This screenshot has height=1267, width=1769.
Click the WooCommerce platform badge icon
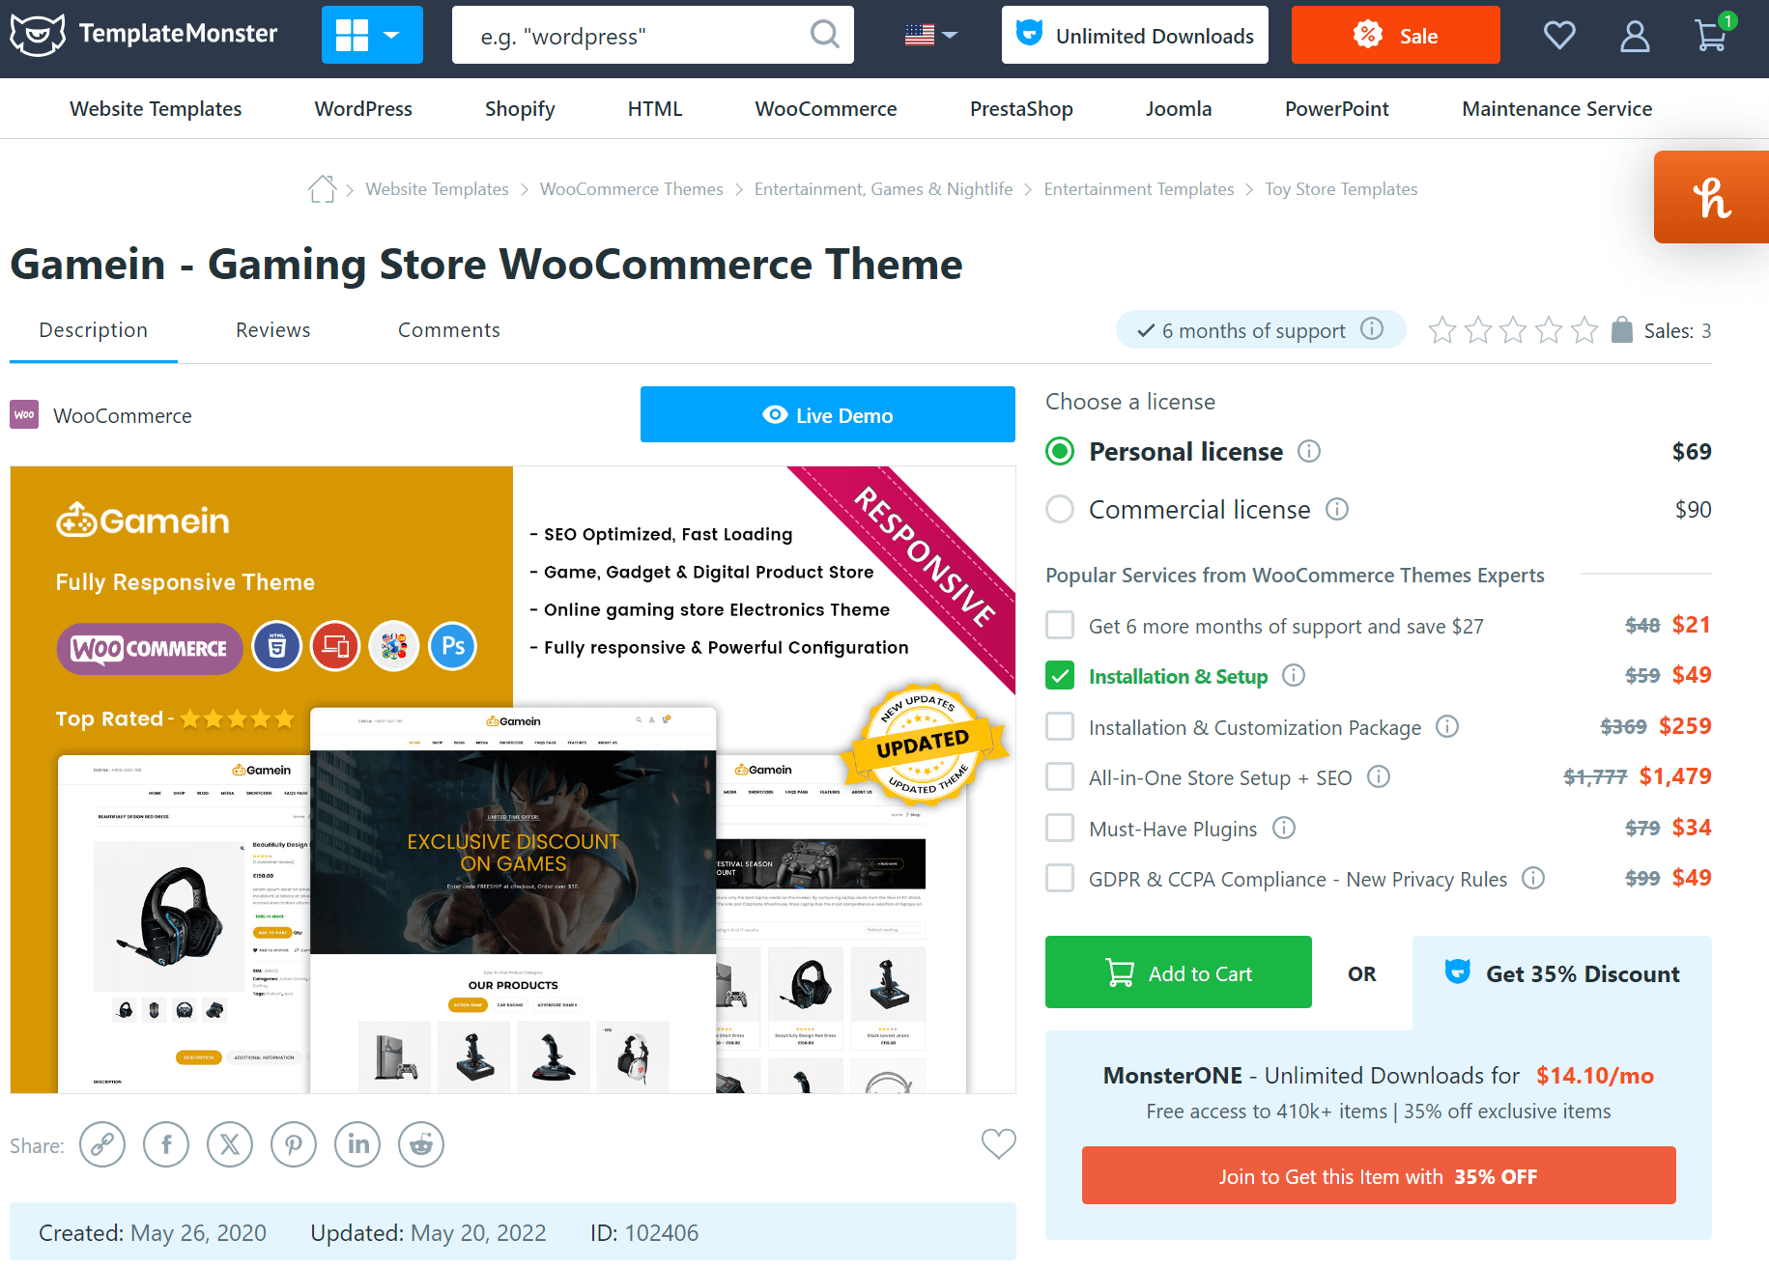tap(24, 415)
